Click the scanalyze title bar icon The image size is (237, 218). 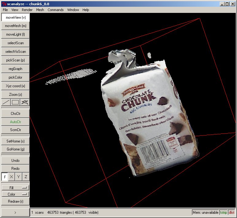(x=4, y=4)
